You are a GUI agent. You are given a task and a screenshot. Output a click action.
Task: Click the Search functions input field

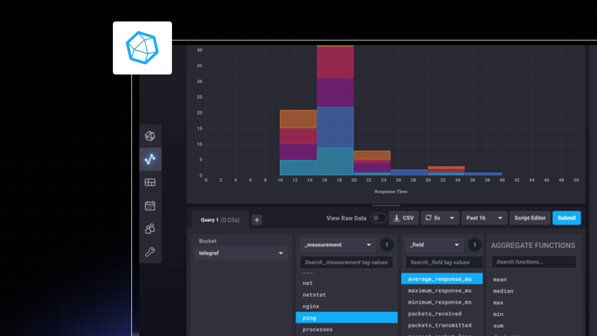pyautogui.click(x=534, y=262)
